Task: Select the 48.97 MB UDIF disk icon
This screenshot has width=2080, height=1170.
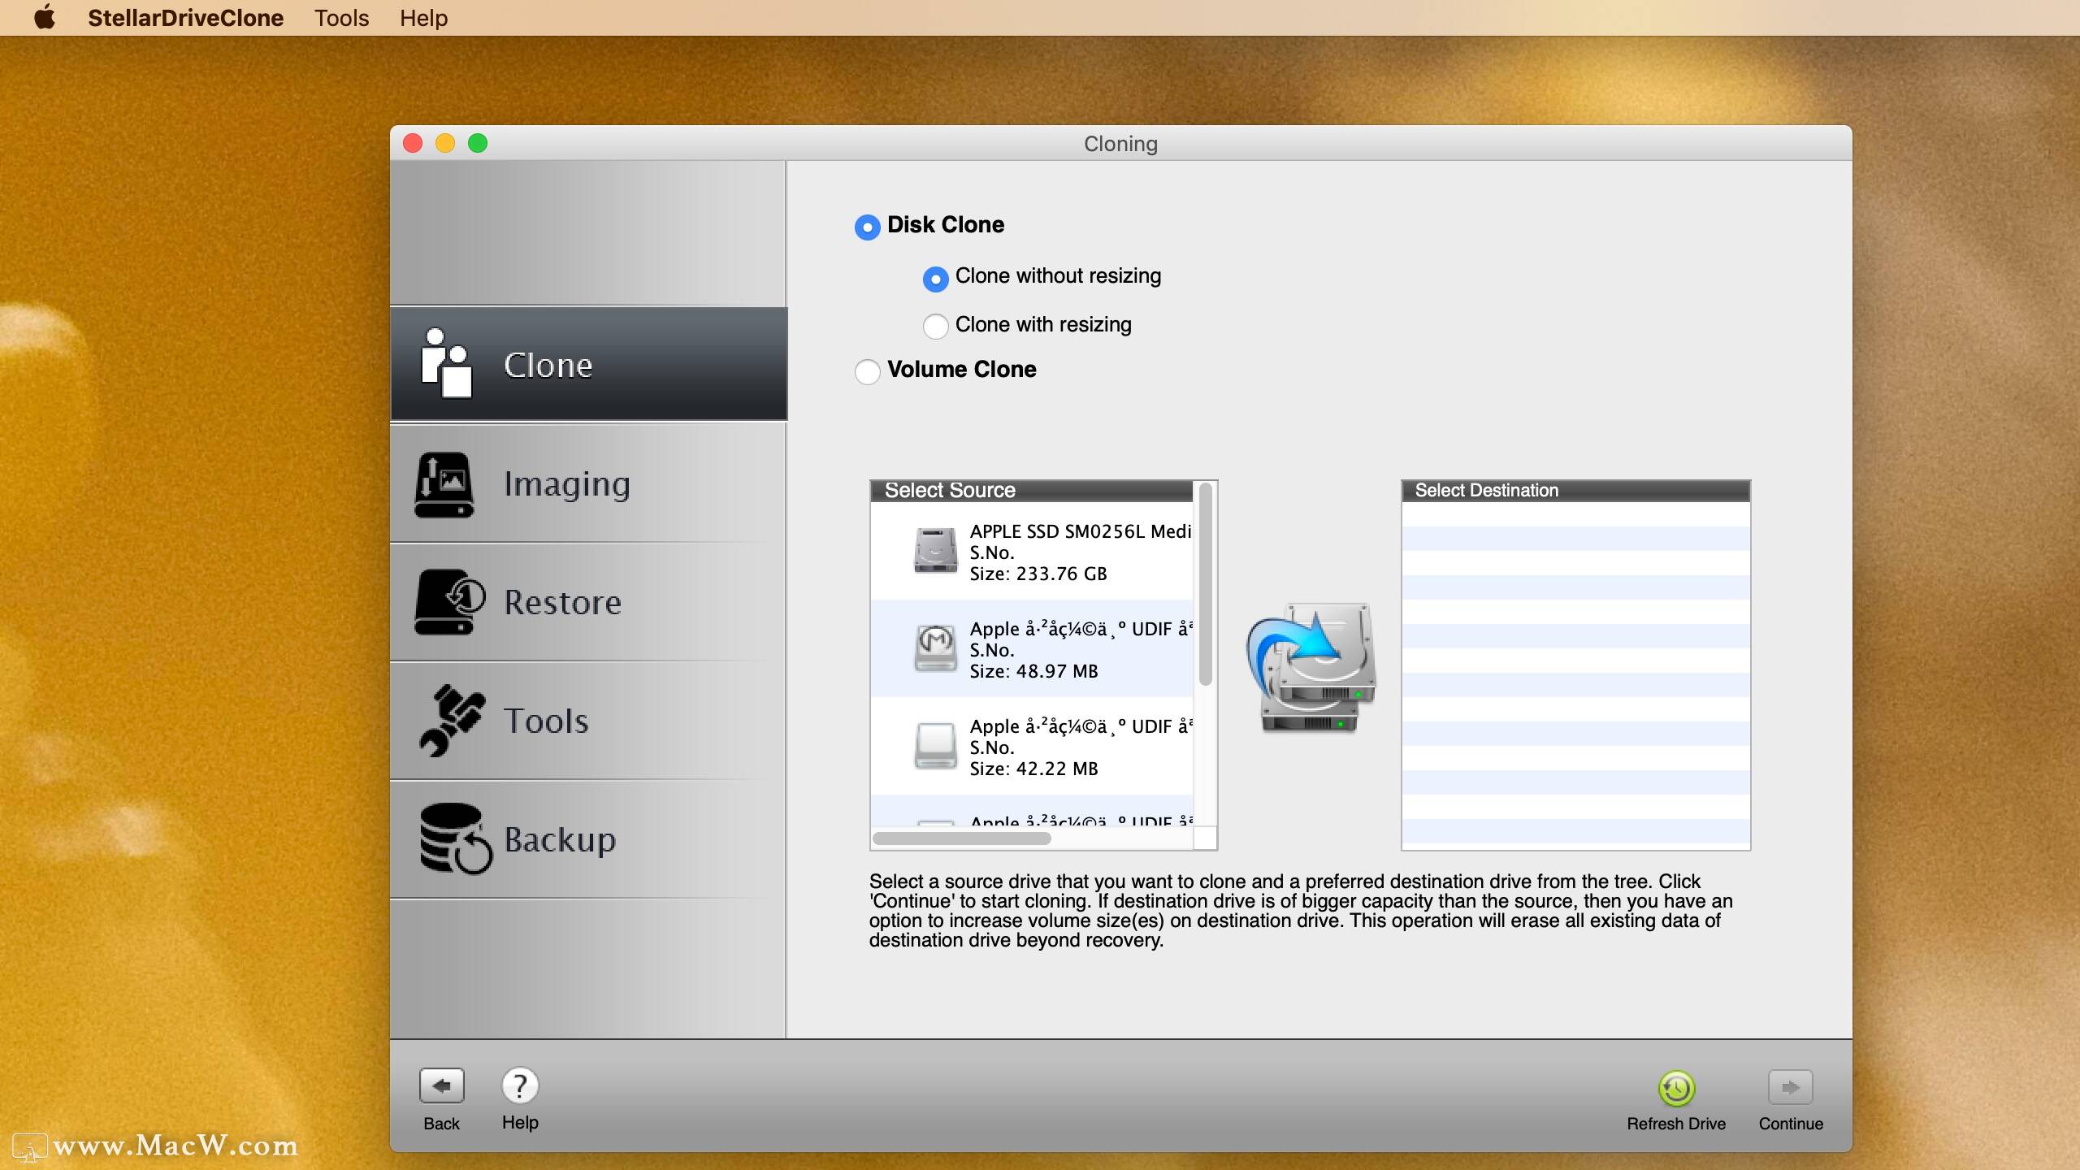Action: [935, 648]
